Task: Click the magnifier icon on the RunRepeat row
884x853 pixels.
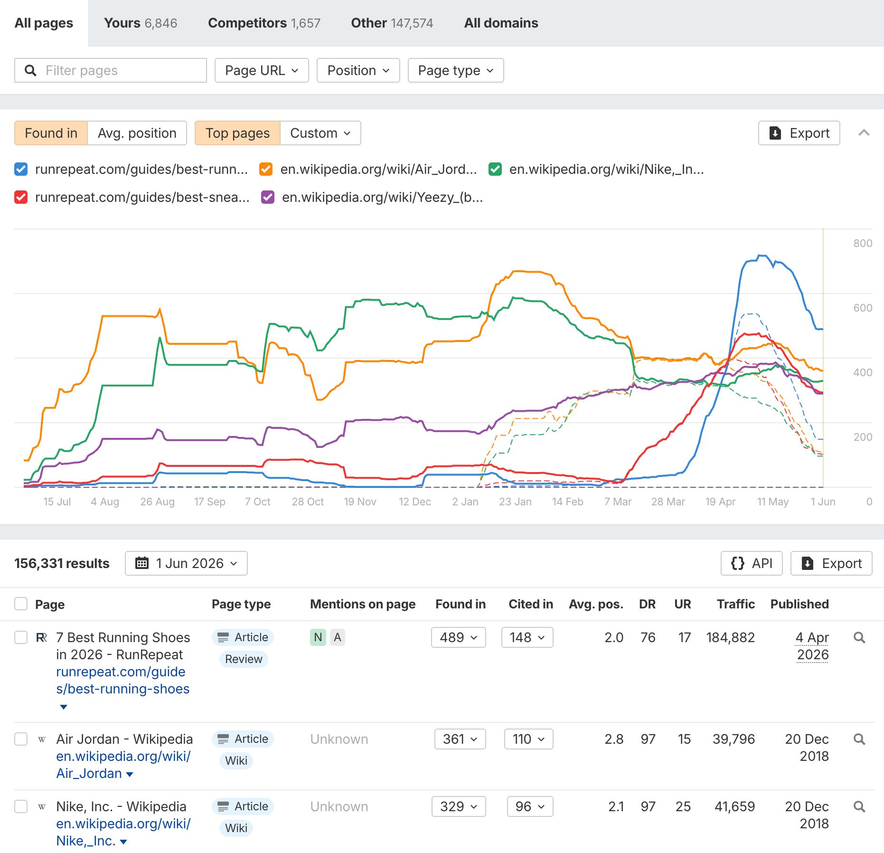Action: [859, 637]
